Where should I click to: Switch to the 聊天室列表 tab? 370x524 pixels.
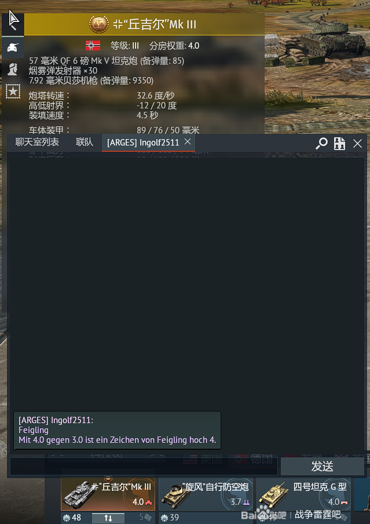37,142
